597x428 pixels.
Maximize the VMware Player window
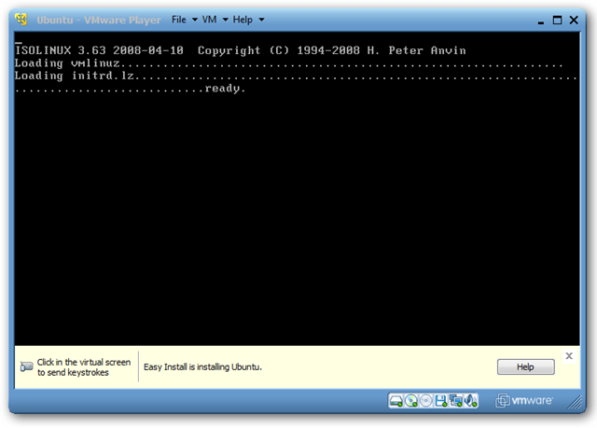point(558,21)
